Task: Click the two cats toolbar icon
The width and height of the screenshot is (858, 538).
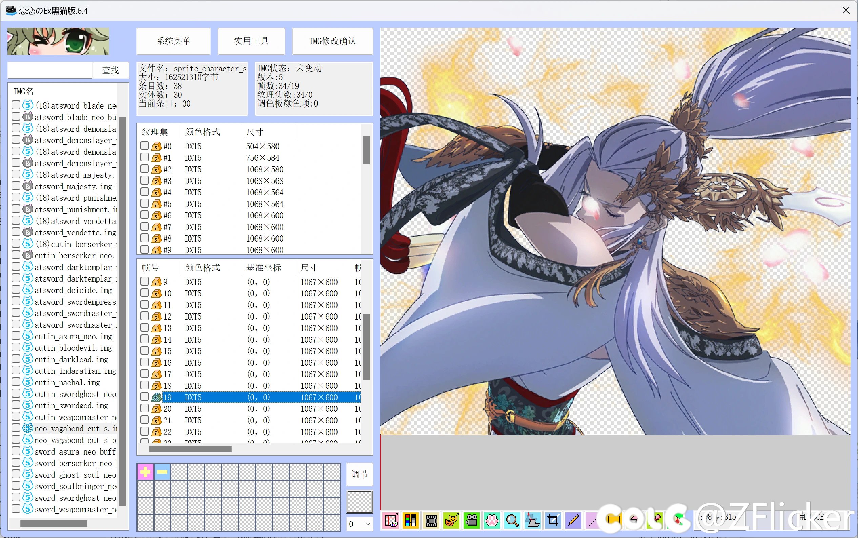Action: coord(451,520)
